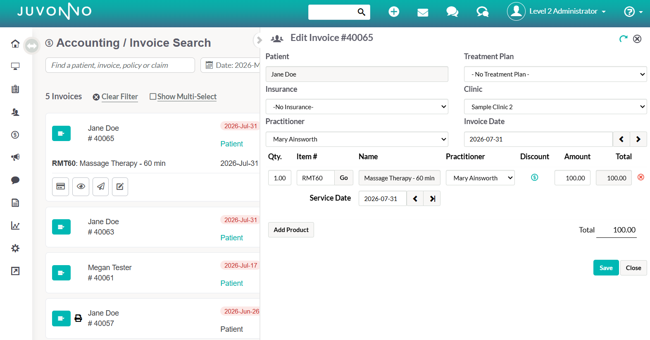Image resolution: width=650 pixels, height=340 pixels.
Task: Open the megaphone marketing sidebar icon
Action: [15, 157]
